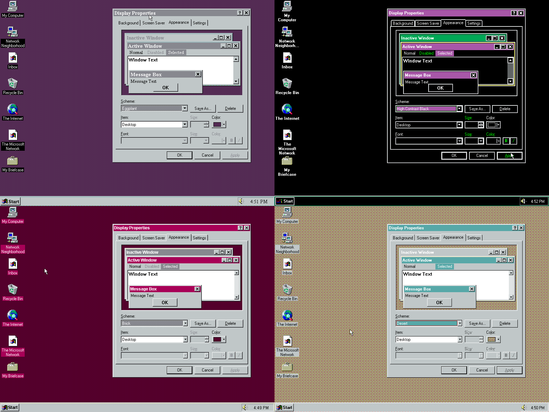Toggle the green Italic font button
Screen dimensions: 549x412
point(513,141)
